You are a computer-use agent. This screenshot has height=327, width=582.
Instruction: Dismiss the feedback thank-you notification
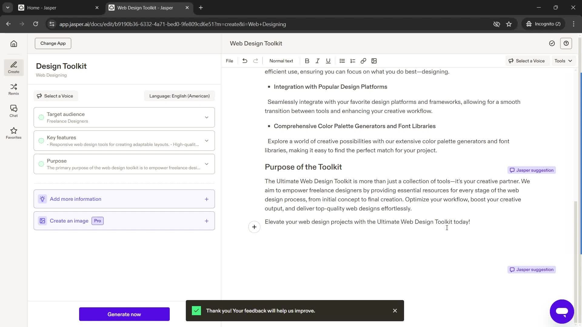[x=395, y=311]
